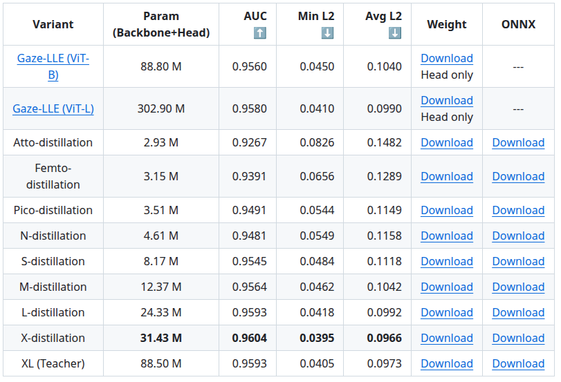Screen dimensions: 561x382
Task: Download XL (Teacher) ONNX model
Action: pos(518,364)
